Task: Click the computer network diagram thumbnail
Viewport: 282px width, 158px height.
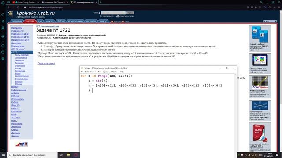Action: tap(260, 105)
